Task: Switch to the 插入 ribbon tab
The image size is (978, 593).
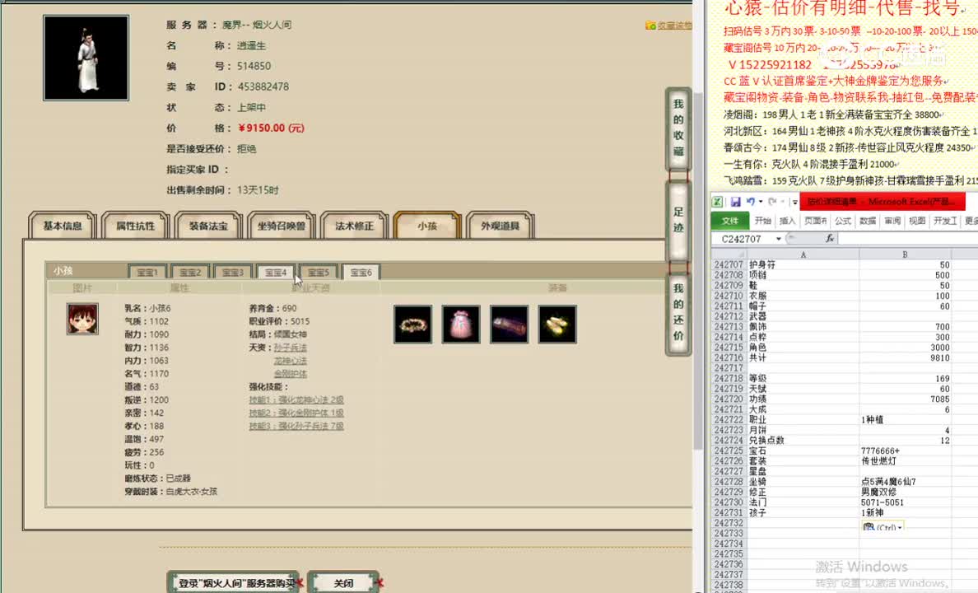Action: click(788, 221)
